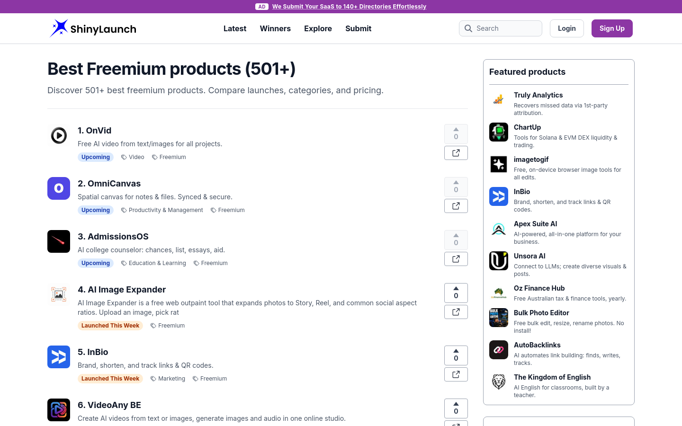Open the 2. OmniCanvas product title
The image size is (682, 426).
pyautogui.click(x=109, y=184)
